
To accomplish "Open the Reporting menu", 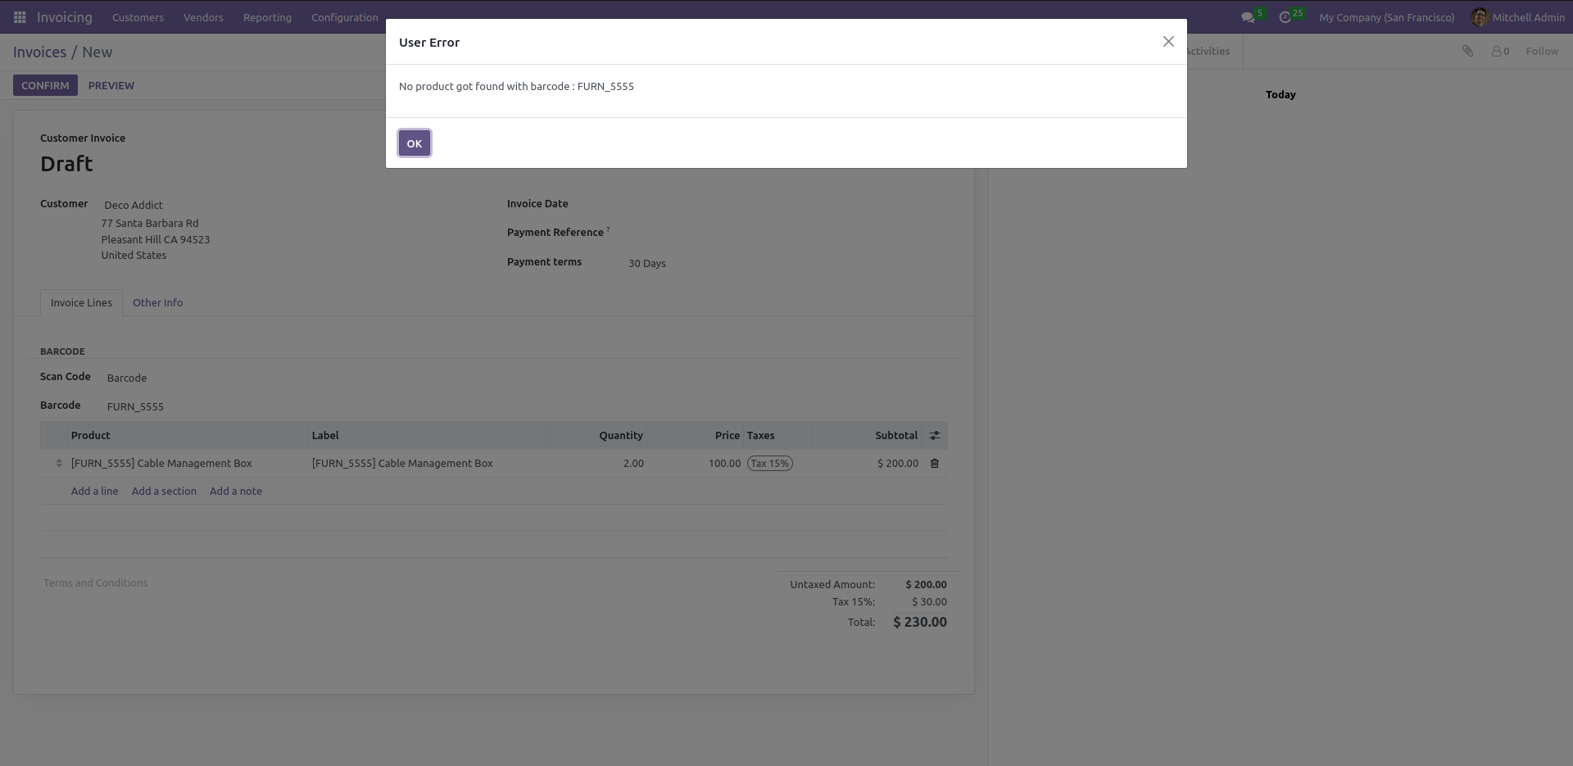I will 267,17.
